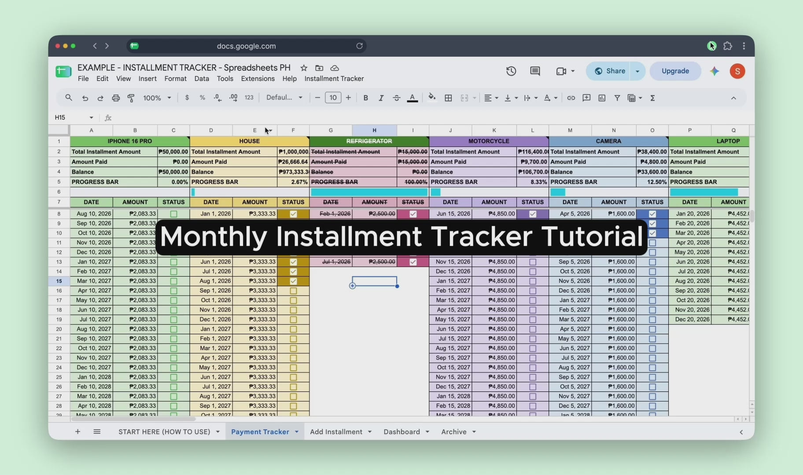Uncheck Camera status for Apr 5, 2026
Viewport: 803px width, 475px height.
pos(652,214)
